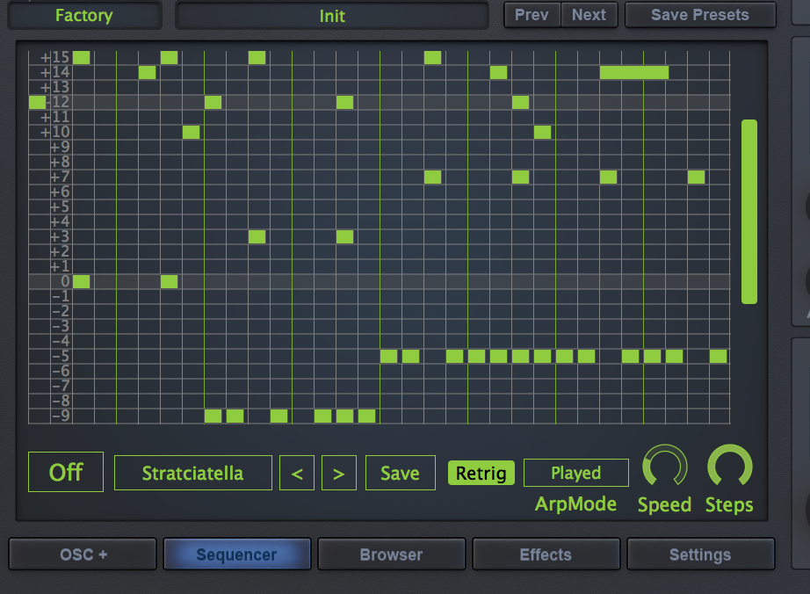
Task: Open the Played ArpMode dropdown
Action: 576,473
